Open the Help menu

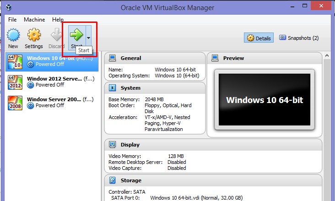[58, 20]
